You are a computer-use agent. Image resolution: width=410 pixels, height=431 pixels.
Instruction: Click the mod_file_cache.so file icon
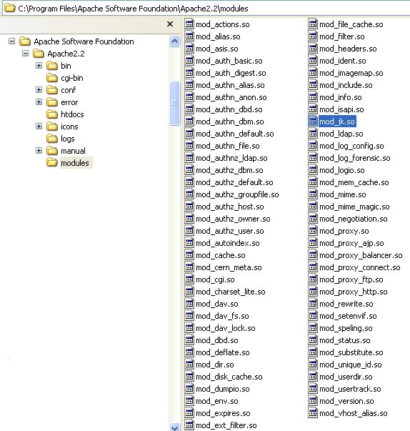point(313,24)
